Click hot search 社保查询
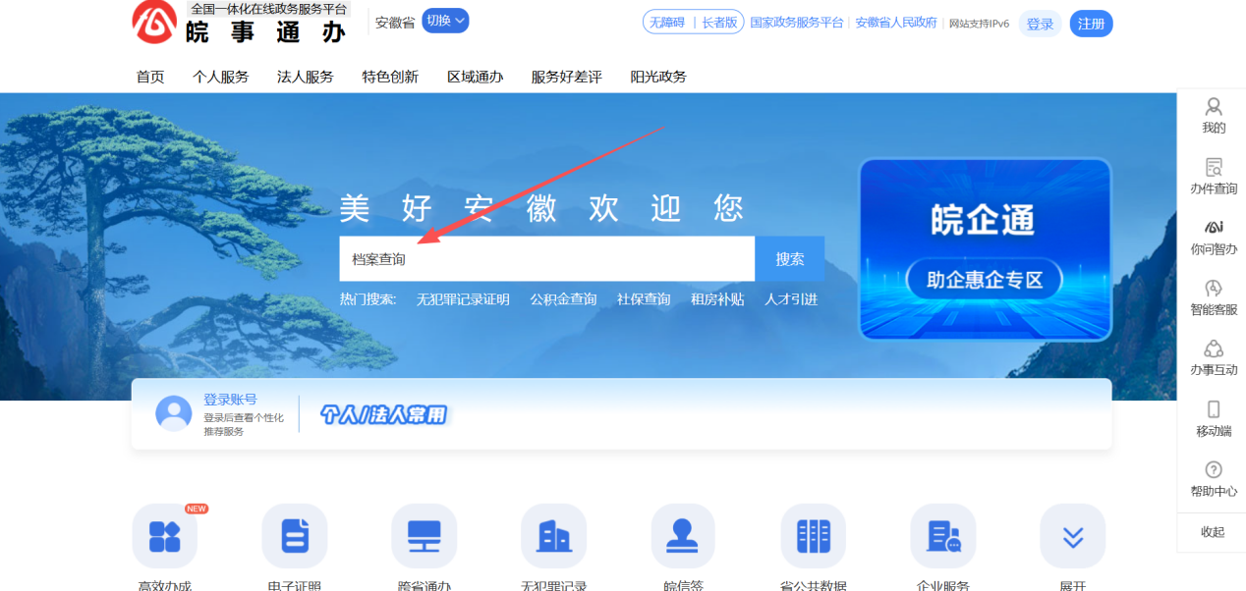Image resolution: width=1246 pixels, height=591 pixels. (644, 299)
